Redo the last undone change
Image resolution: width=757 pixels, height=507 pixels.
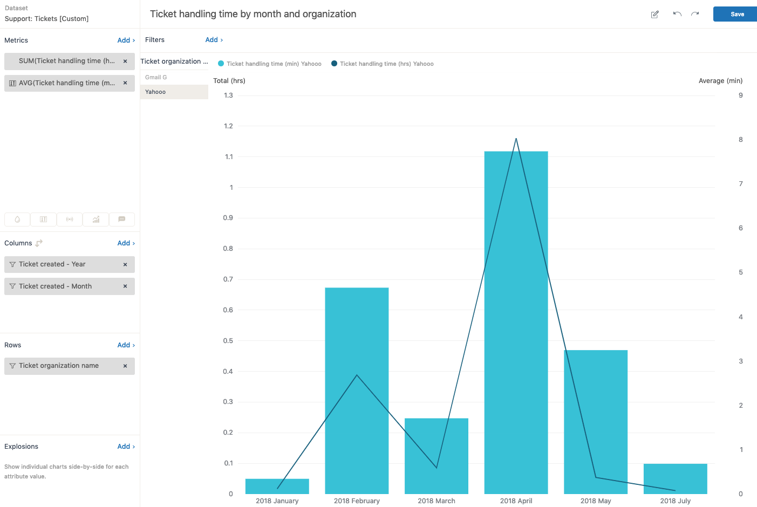pyautogui.click(x=695, y=14)
